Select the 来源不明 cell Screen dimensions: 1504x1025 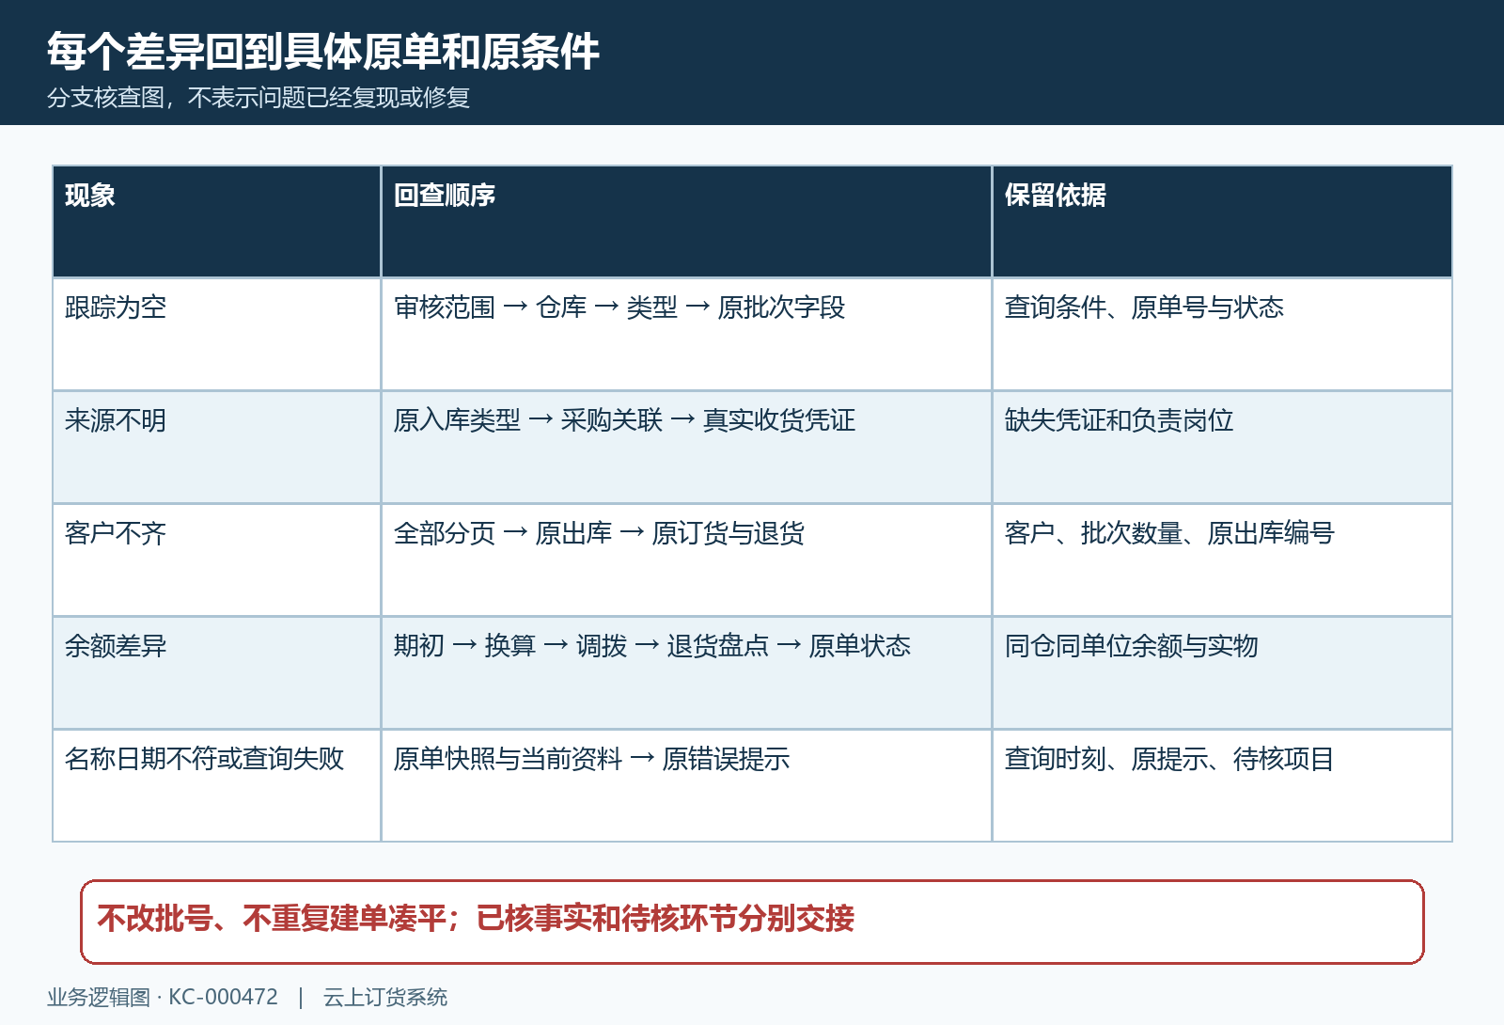click(217, 448)
